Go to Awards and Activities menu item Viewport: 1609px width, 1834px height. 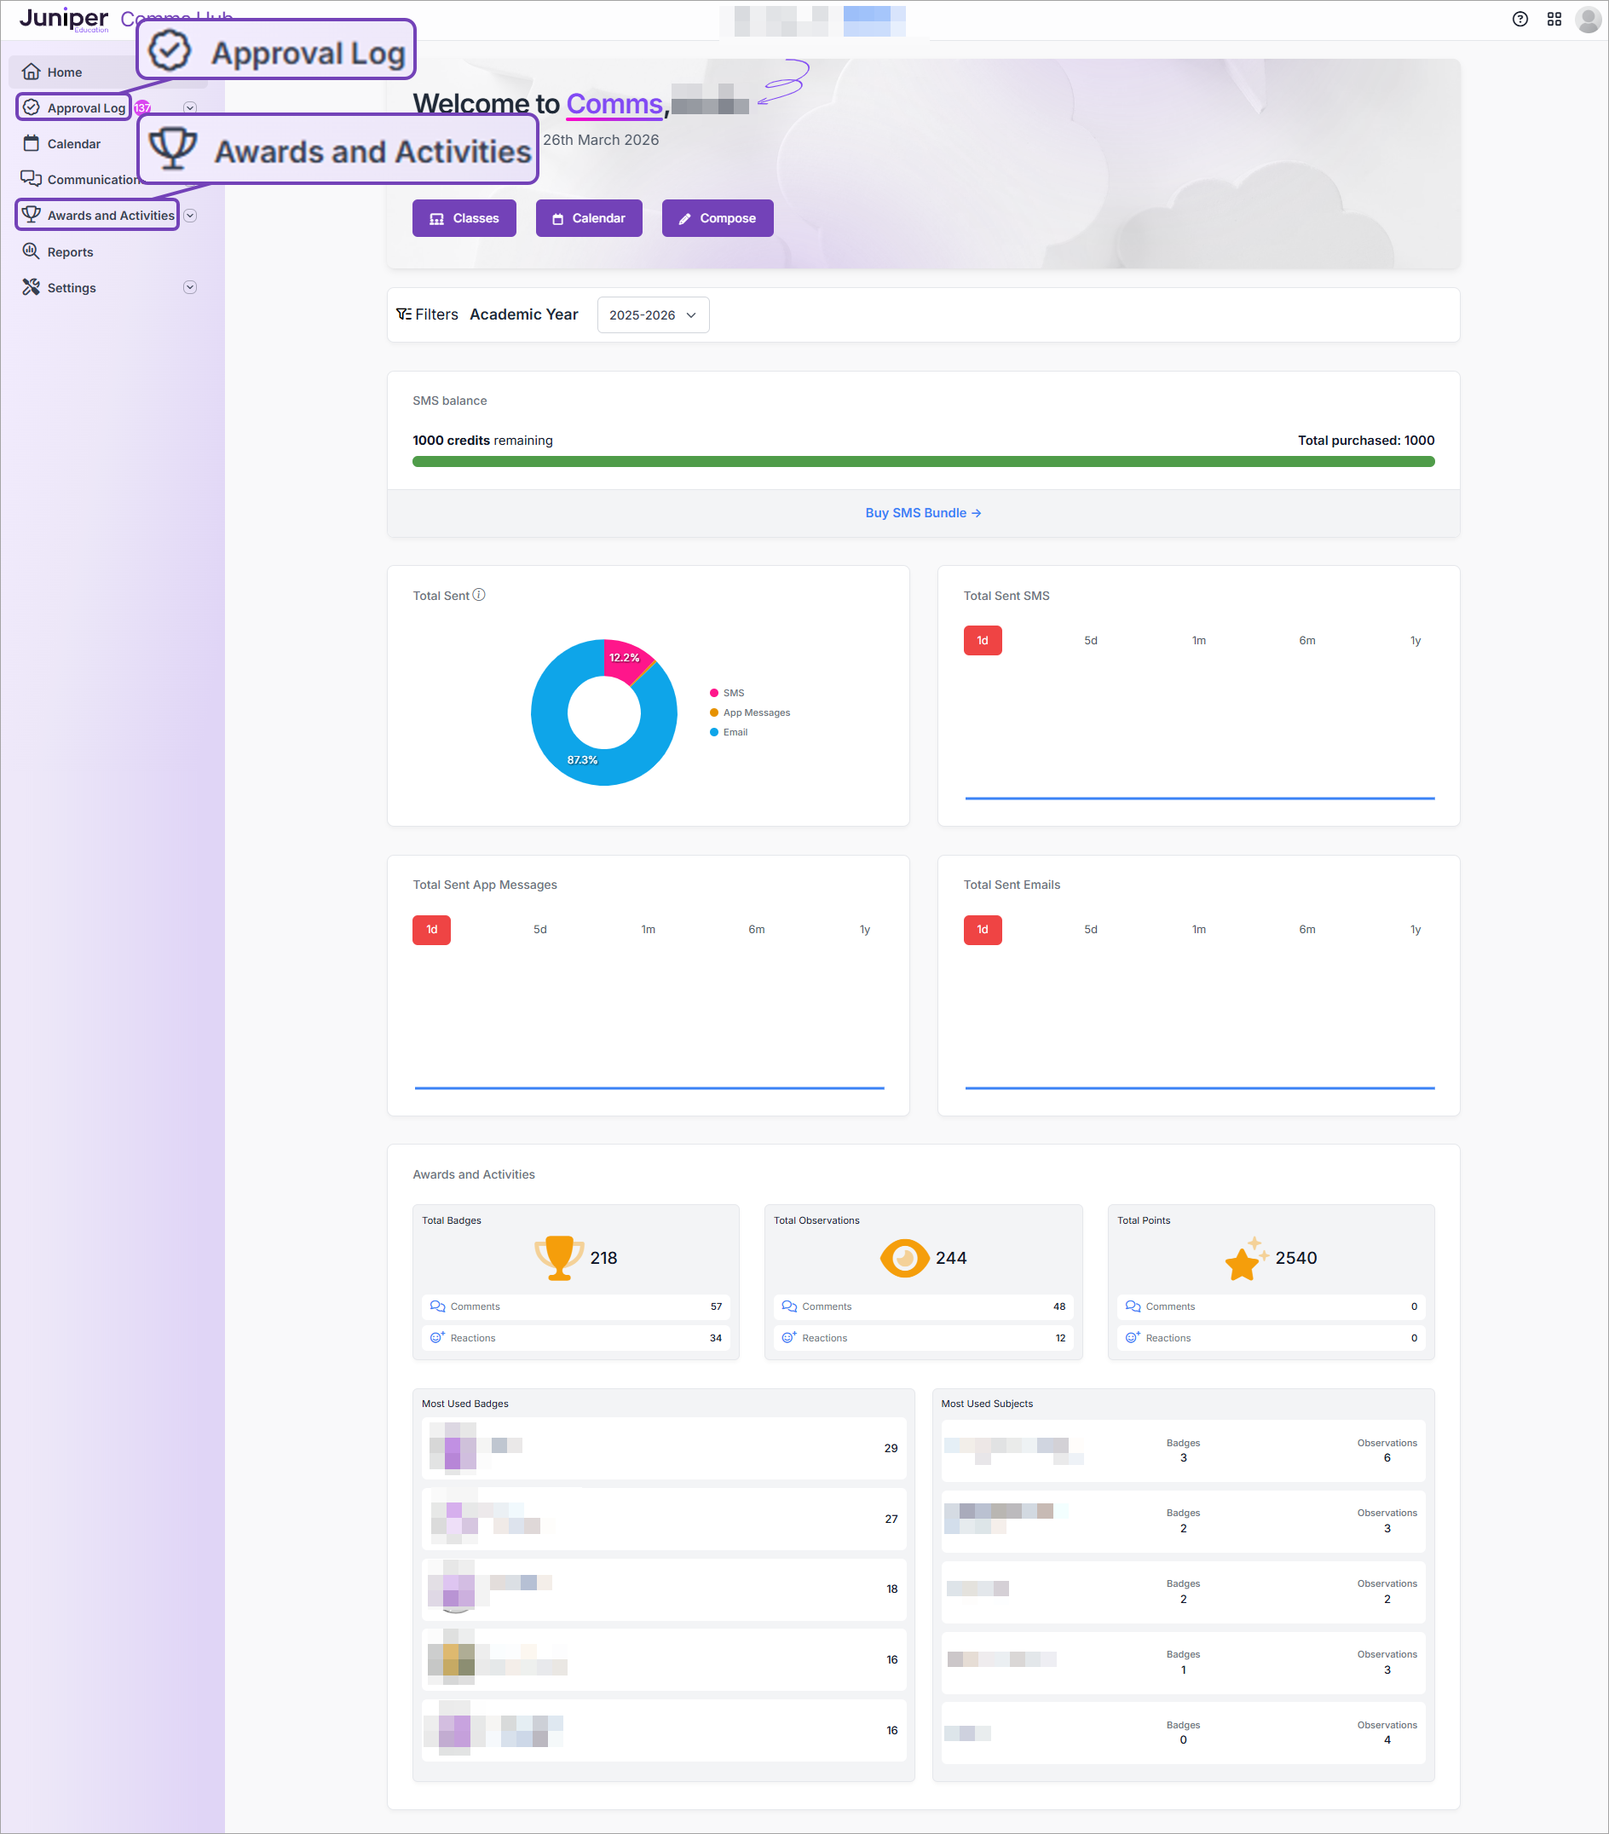(x=109, y=216)
